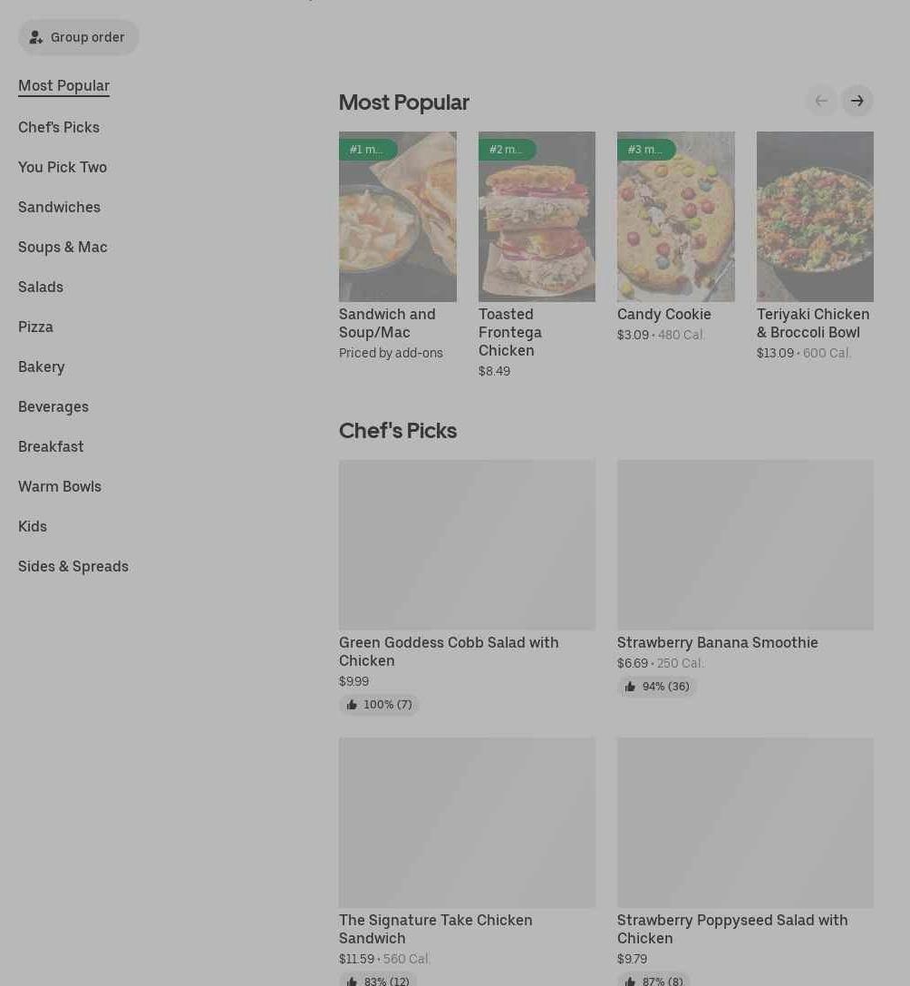The height and width of the screenshot is (986, 910).
Task: Navigate to Soups & Mac category
Action: [x=63, y=247]
